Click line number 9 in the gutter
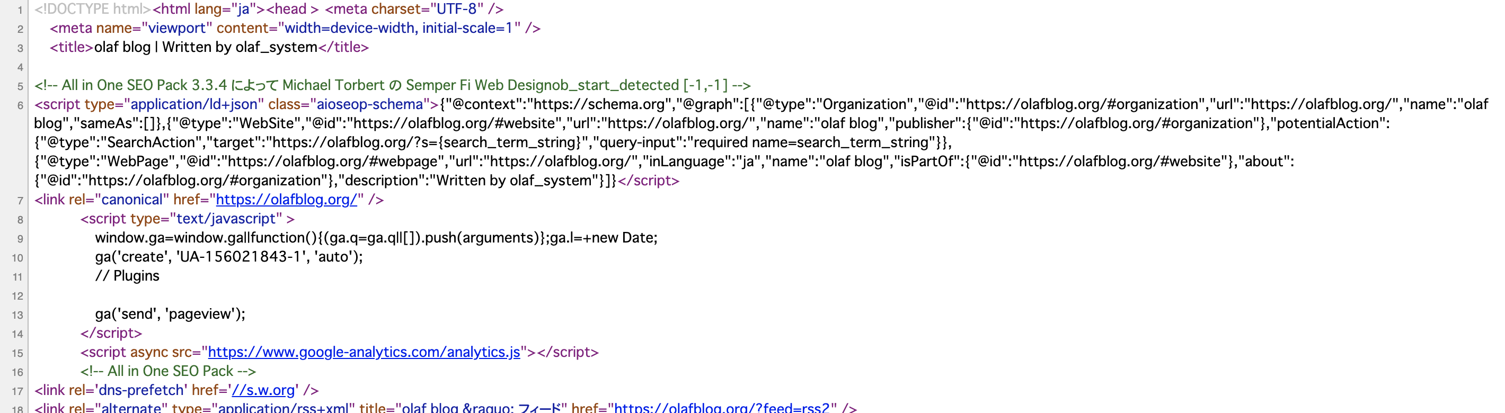The image size is (1505, 413). pyautogui.click(x=20, y=238)
